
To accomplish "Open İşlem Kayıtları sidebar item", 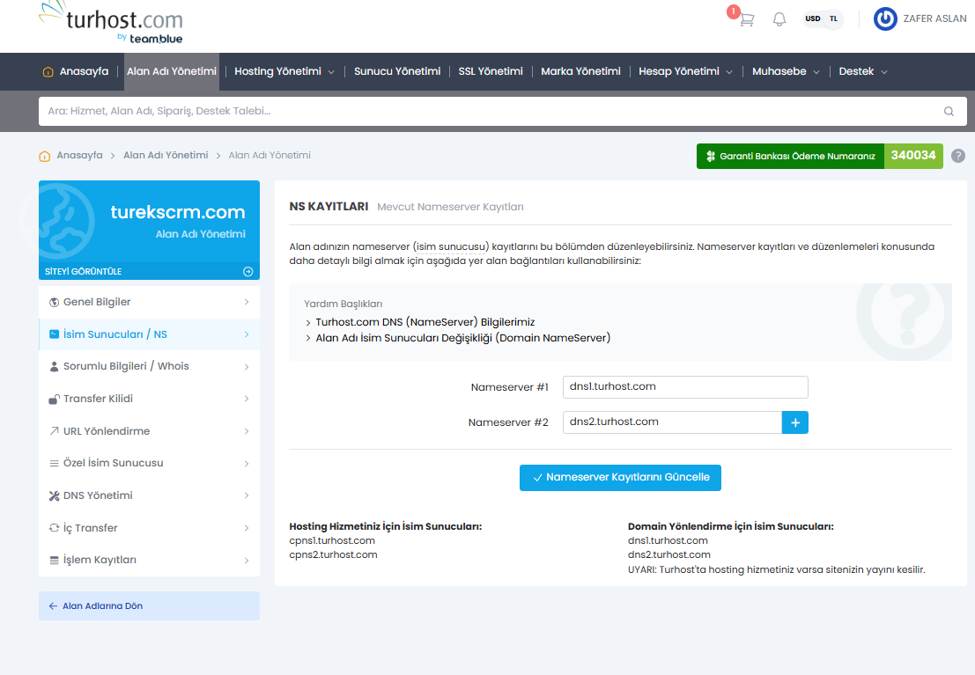I will [149, 561].
